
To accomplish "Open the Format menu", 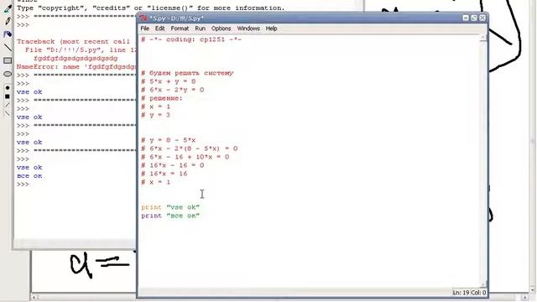I will tap(180, 29).
